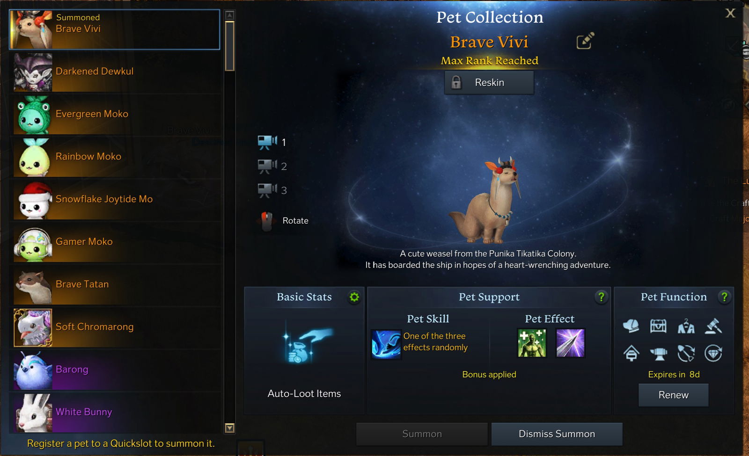
Task: Open the anvil repair pet function
Action: [659, 353]
